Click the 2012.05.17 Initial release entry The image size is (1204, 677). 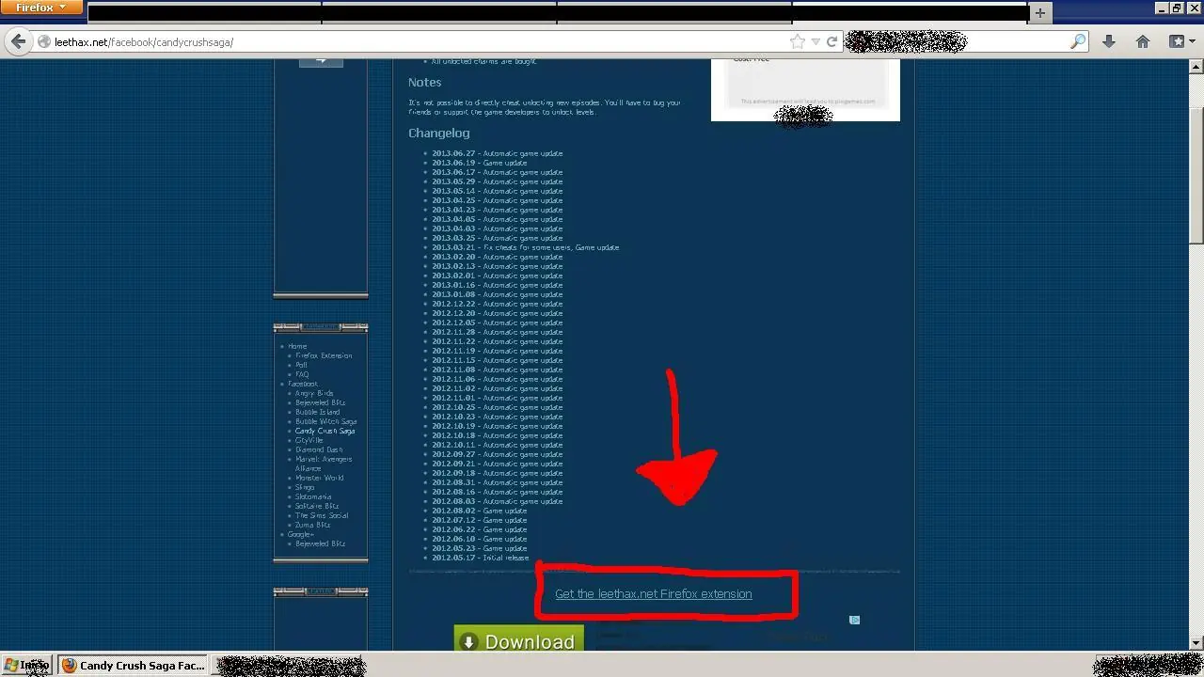[481, 558]
